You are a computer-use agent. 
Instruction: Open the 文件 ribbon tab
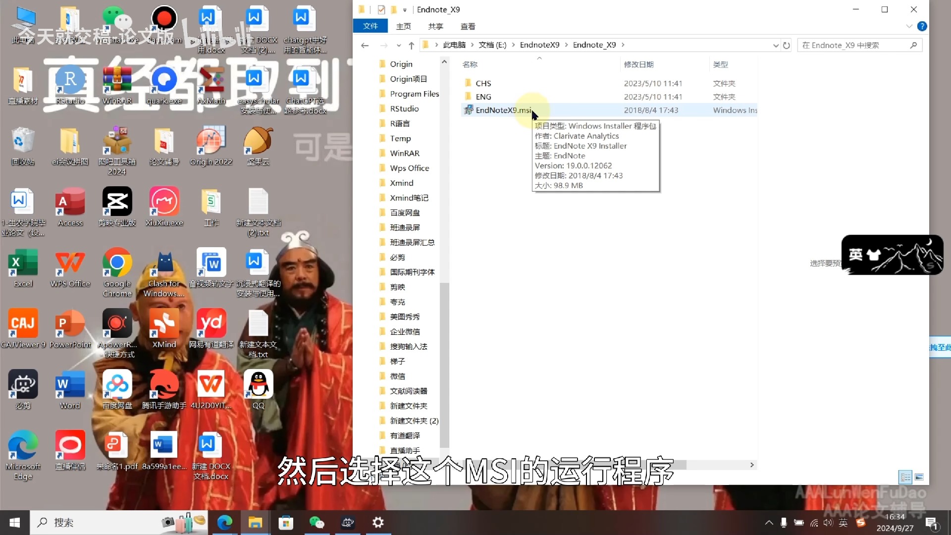point(370,26)
